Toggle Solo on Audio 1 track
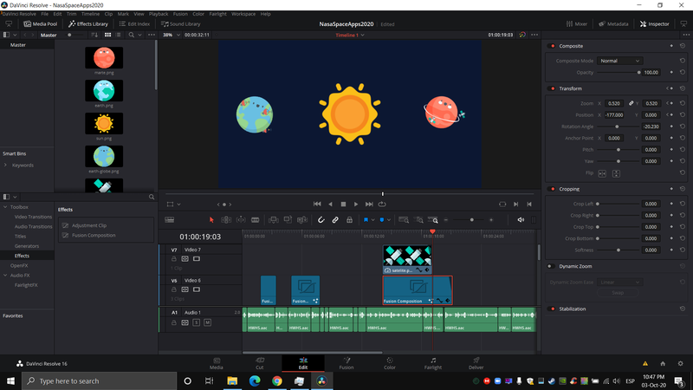Screen dimensions: 693x390 pos(197,322)
